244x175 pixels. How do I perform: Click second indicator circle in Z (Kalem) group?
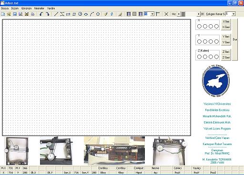[205, 57]
